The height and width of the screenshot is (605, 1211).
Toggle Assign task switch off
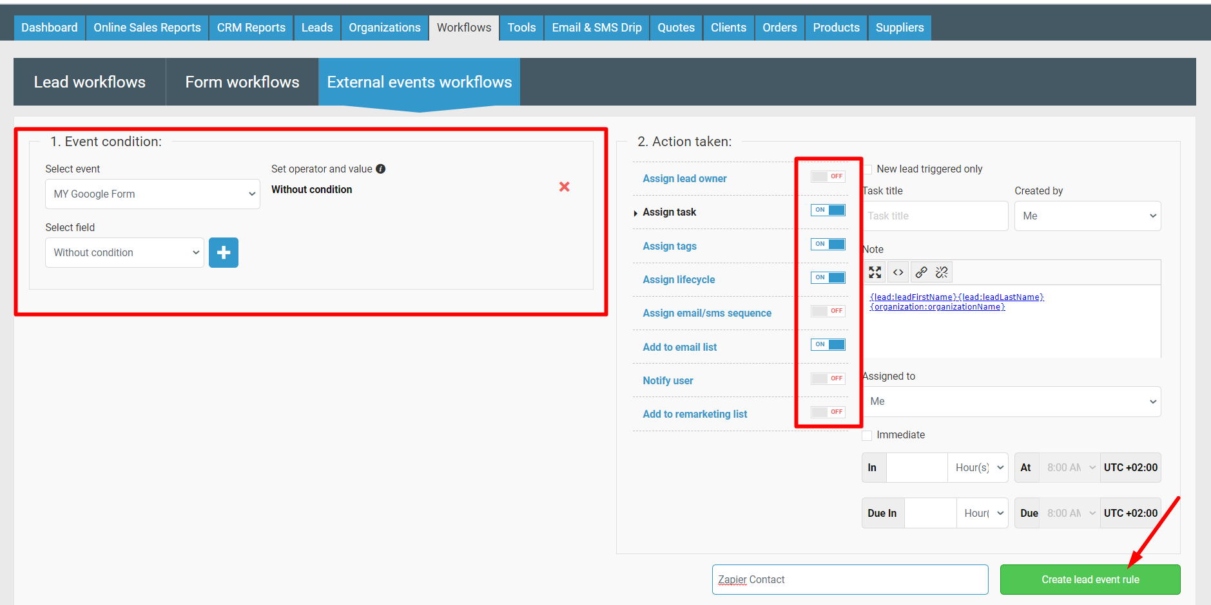pos(828,210)
